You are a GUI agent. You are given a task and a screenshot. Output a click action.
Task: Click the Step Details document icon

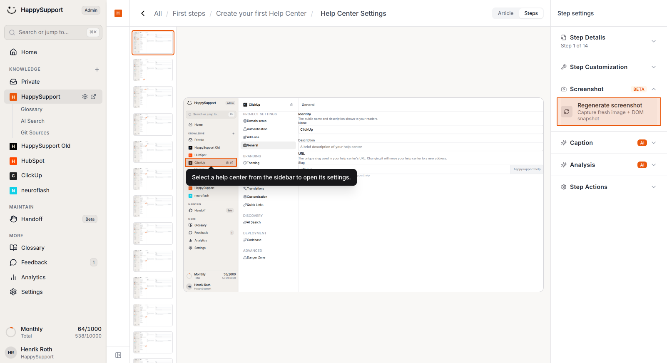tap(564, 37)
